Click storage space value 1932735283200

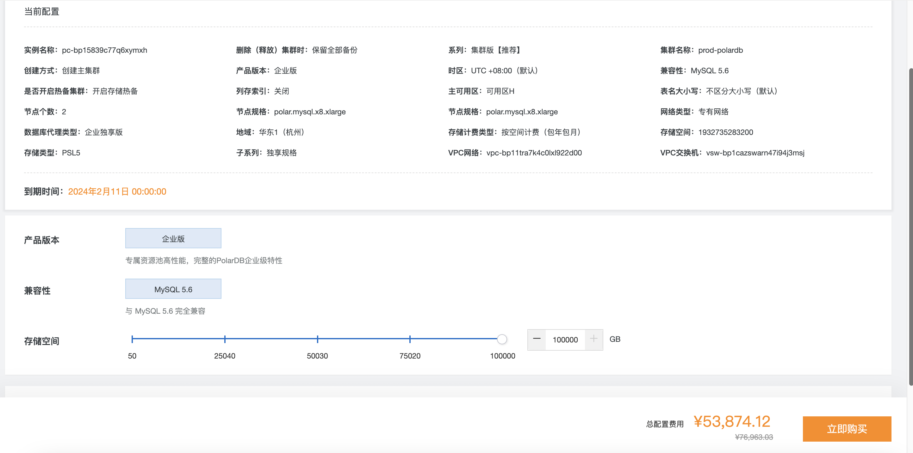[725, 132]
